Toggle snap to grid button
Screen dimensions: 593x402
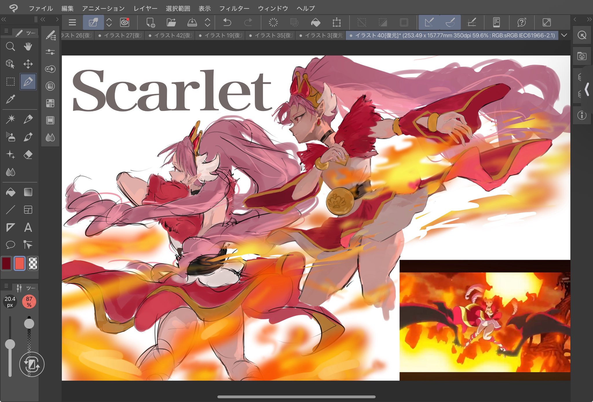click(472, 22)
